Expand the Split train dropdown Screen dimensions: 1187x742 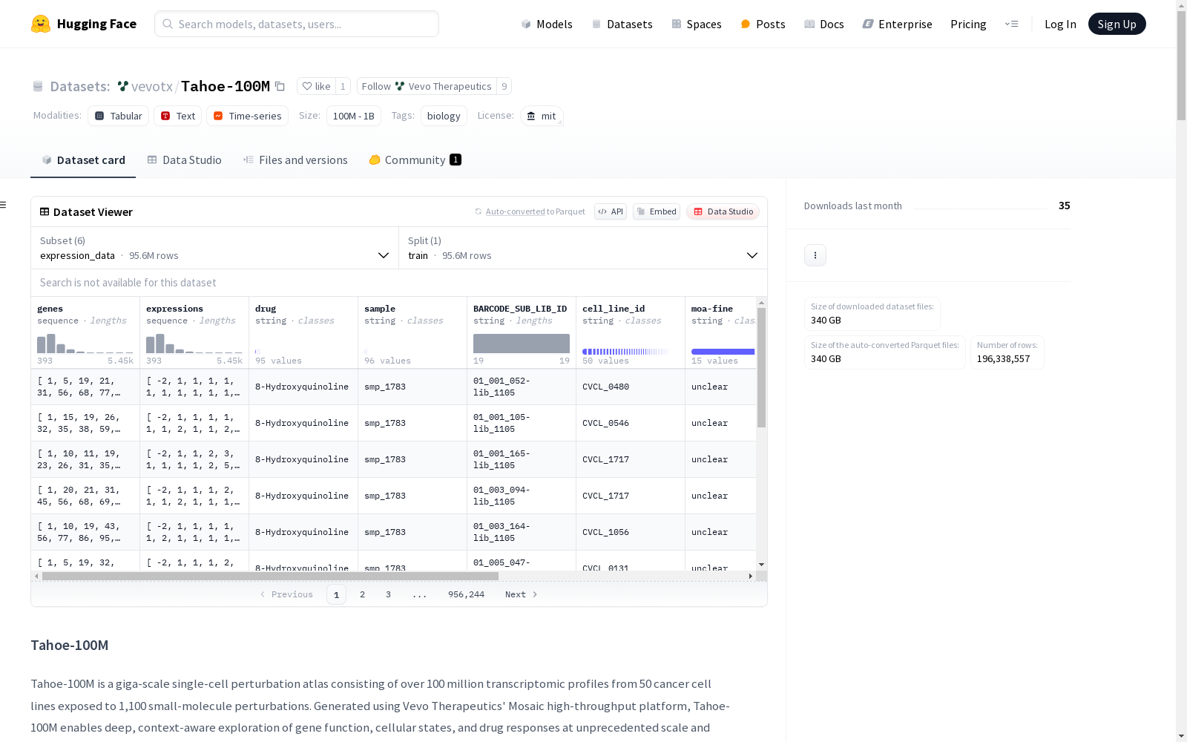[583, 248]
